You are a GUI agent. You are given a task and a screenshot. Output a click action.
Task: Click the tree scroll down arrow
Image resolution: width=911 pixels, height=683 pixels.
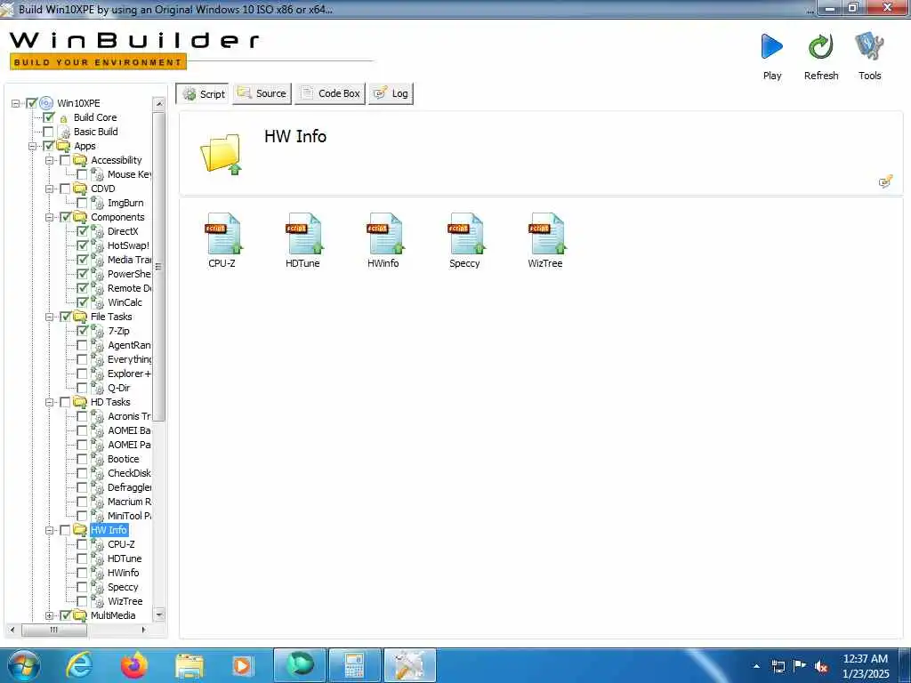click(159, 615)
